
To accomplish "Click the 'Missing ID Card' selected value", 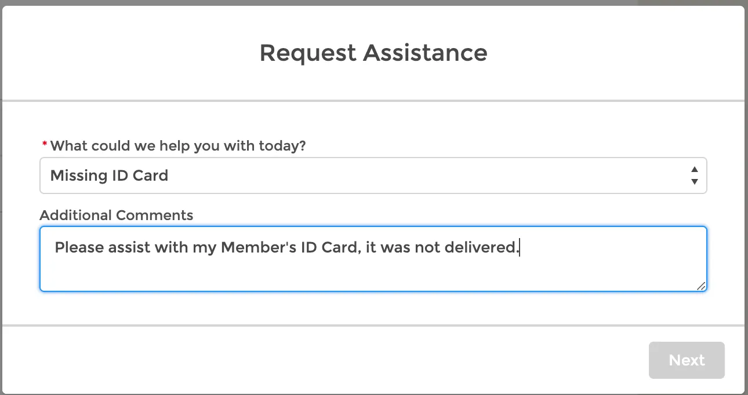I will 110,175.
